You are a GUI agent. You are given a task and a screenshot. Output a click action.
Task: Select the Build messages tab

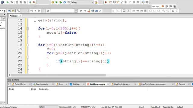pyautogui.click(x=97, y=84)
